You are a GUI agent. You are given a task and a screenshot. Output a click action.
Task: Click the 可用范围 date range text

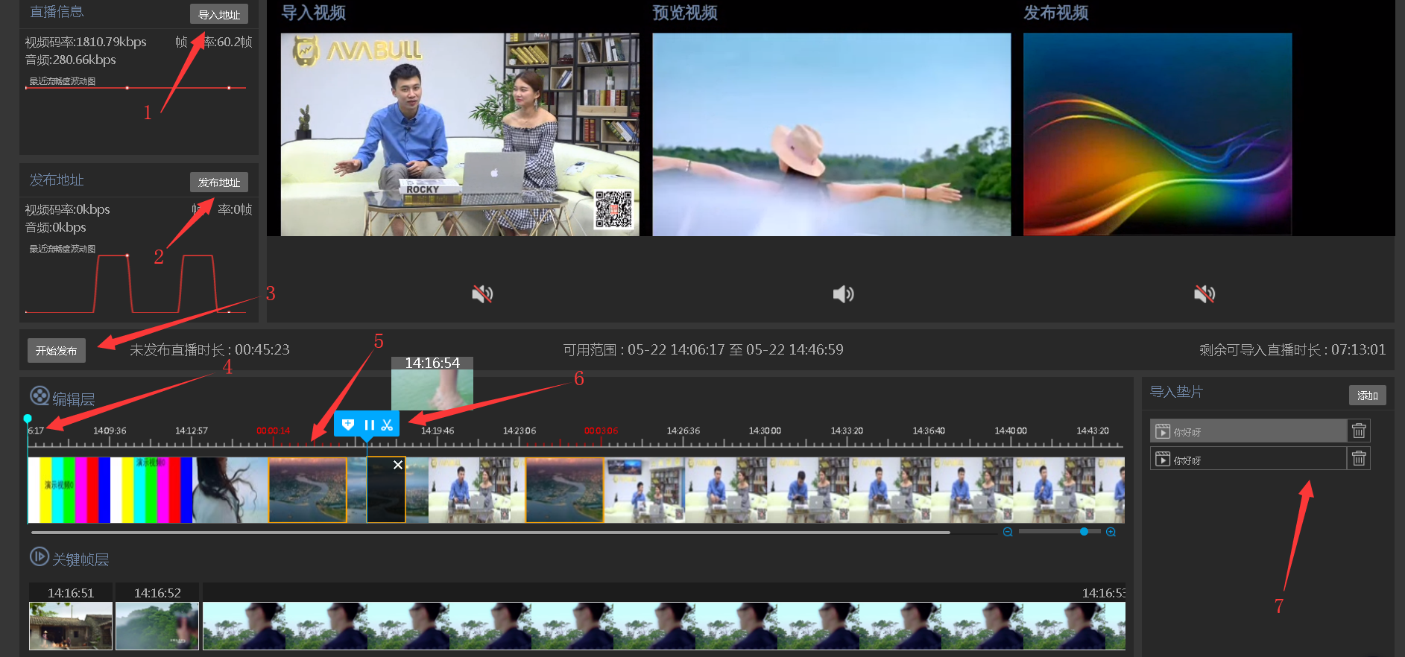[703, 349]
